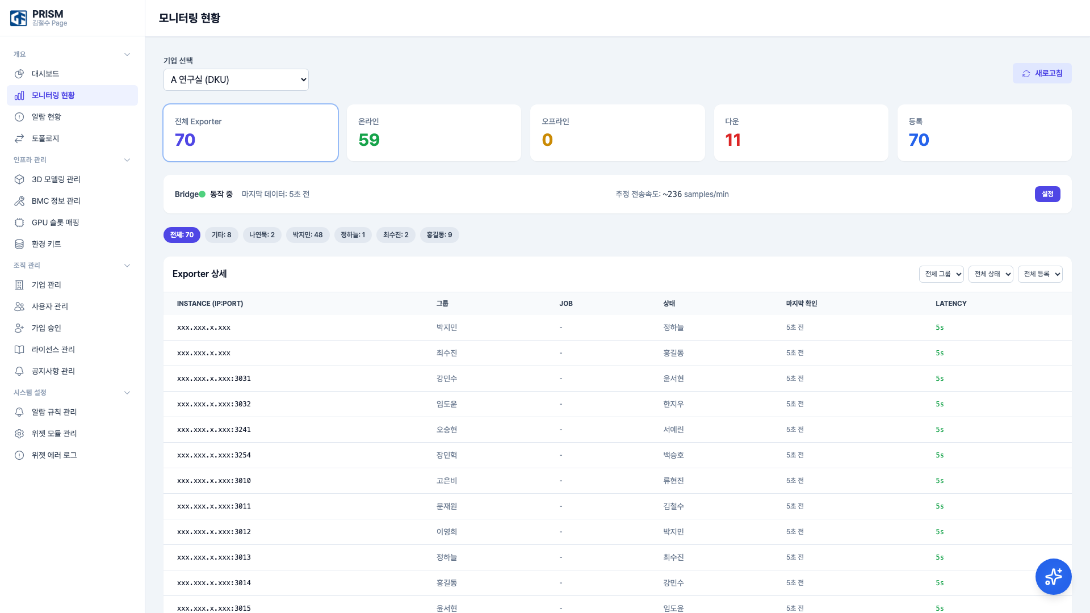Click the 위젯 에러 로그 warning icon
The image size is (1090, 613).
(19, 455)
